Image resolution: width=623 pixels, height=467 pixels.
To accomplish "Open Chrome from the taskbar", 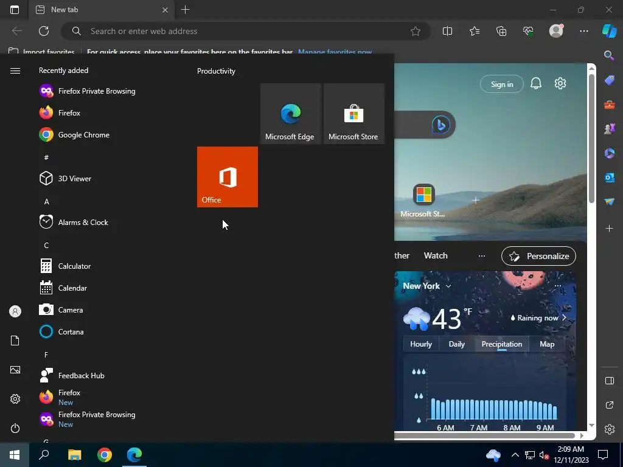I will (105, 455).
